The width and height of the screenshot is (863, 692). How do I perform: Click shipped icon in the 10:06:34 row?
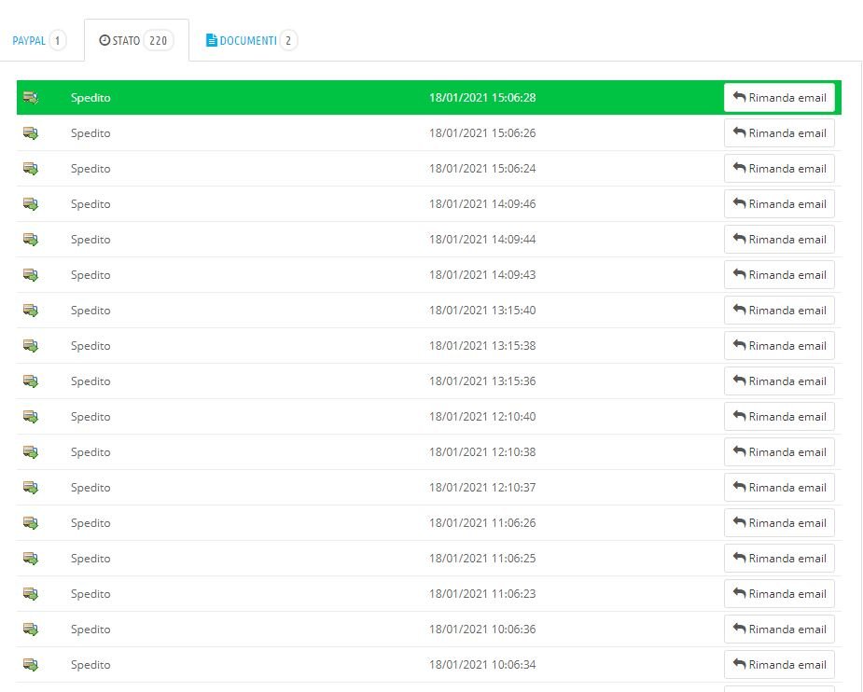pyautogui.click(x=31, y=665)
